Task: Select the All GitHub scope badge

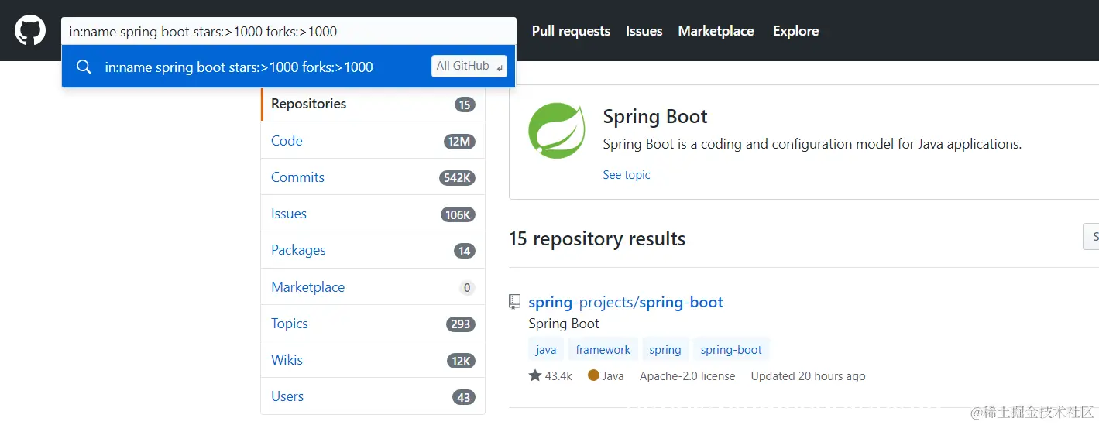Action: click(469, 67)
